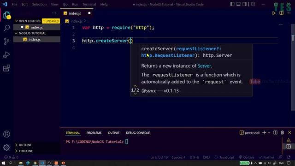Open the Accounts menu icon
This screenshot has width=295, height=166.
[6, 134]
